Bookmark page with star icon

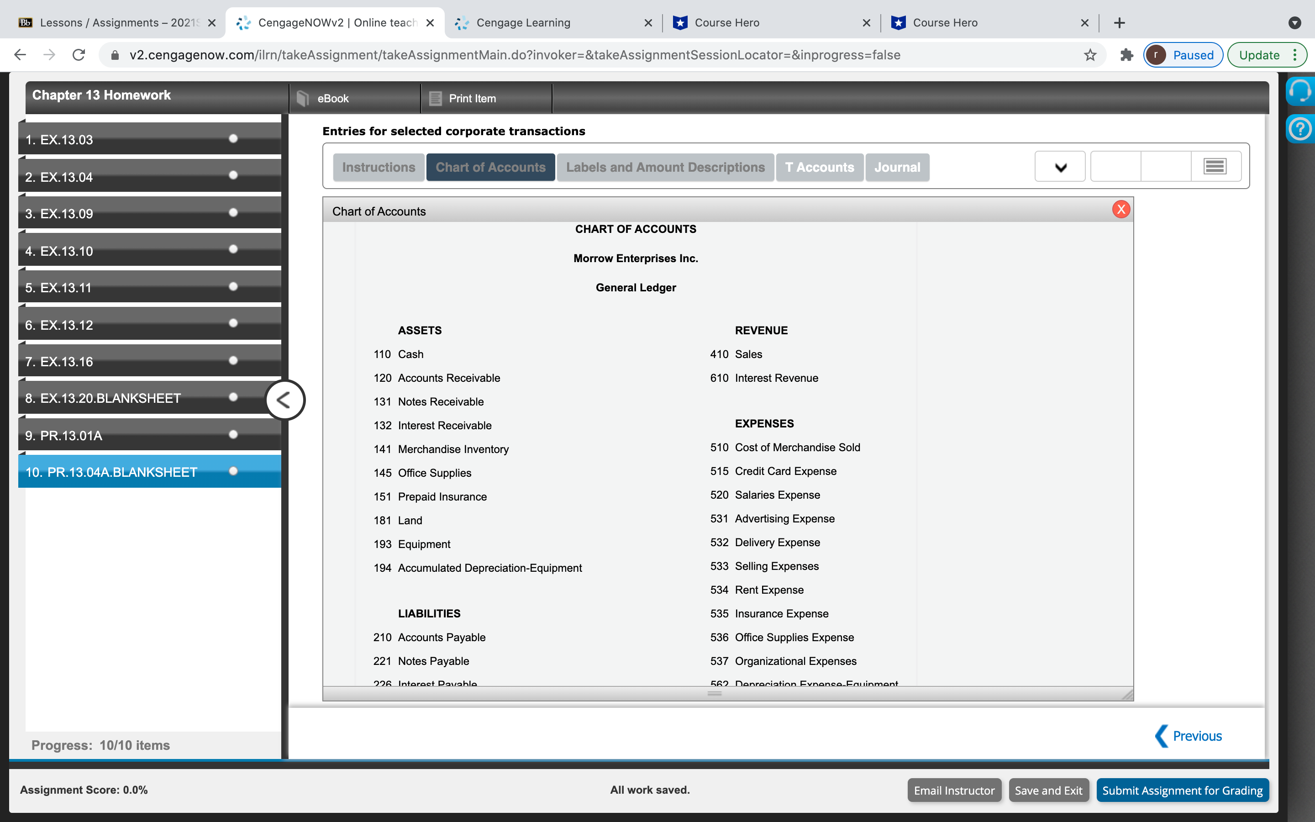pyautogui.click(x=1090, y=55)
